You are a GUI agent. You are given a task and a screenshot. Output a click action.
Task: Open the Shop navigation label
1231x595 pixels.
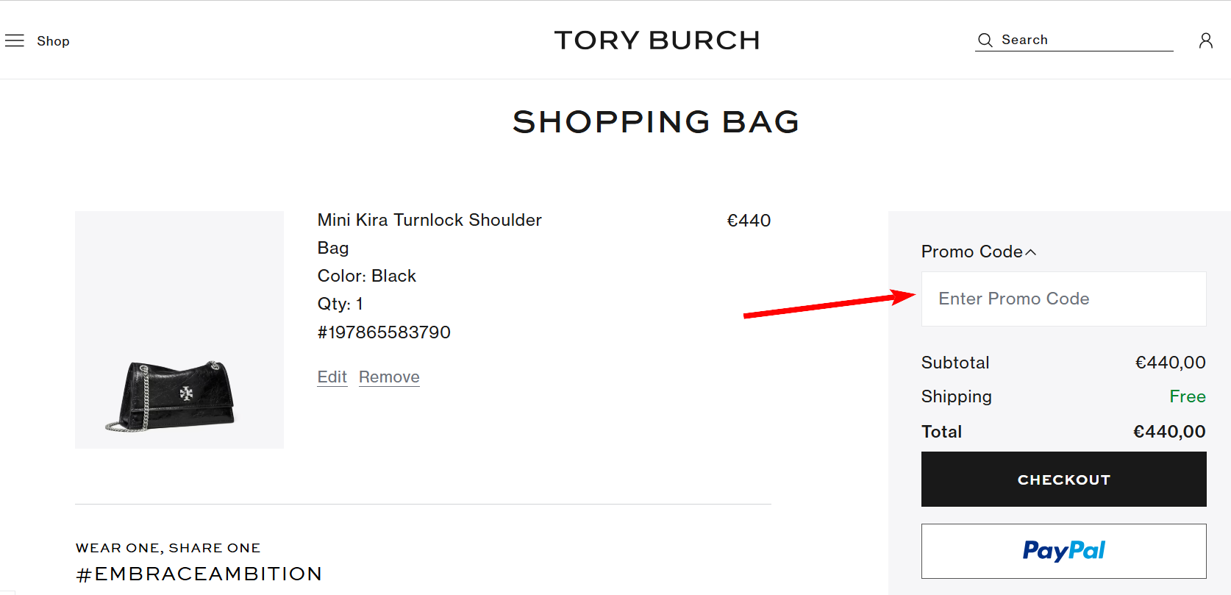point(53,41)
